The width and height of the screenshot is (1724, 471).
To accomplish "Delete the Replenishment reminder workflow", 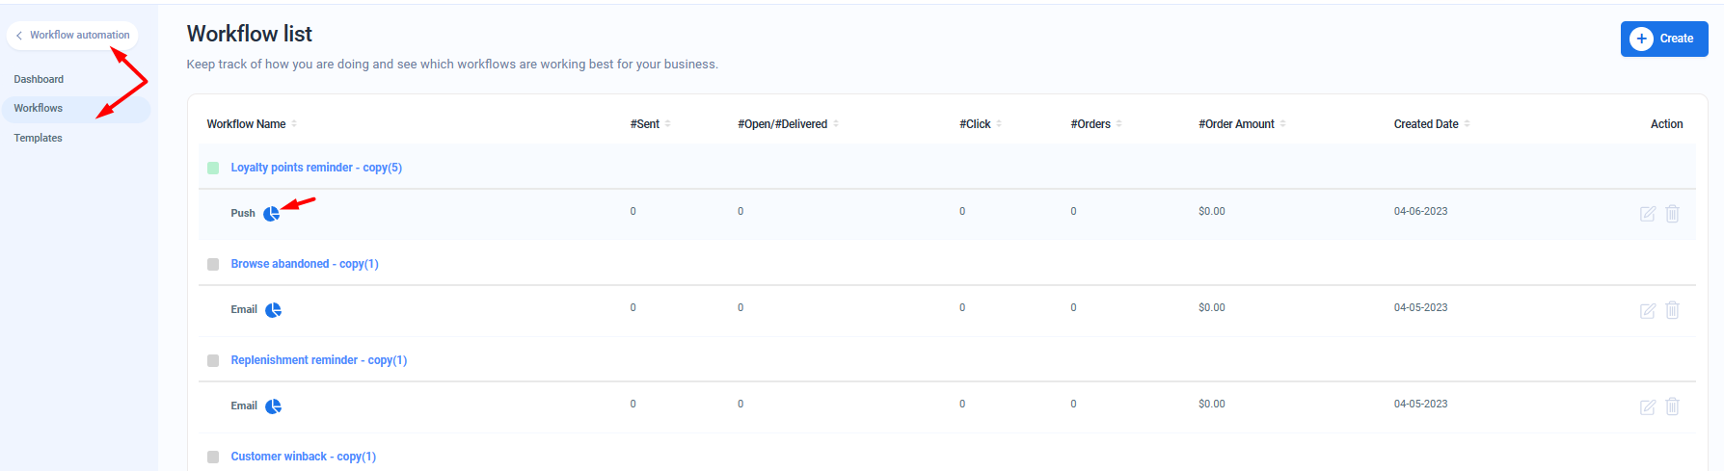I will [1672, 406].
